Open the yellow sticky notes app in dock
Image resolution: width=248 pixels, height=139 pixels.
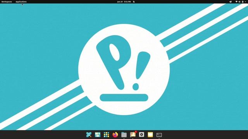click(x=150, y=135)
